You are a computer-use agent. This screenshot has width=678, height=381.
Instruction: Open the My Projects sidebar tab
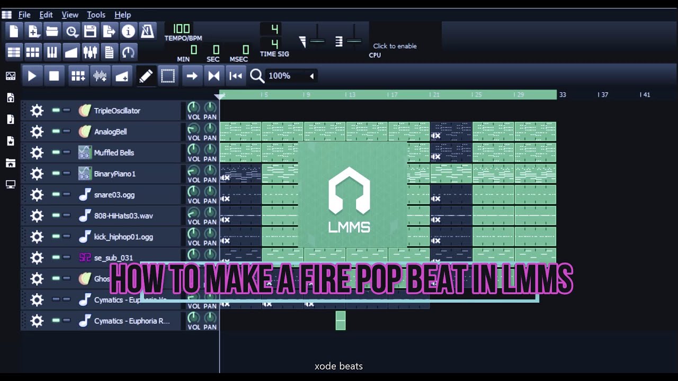(x=10, y=98)
